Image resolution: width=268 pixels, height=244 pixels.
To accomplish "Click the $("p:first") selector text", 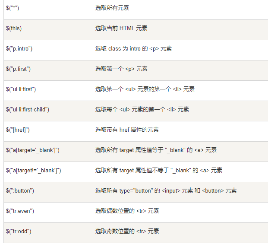I will click(18, 69).
